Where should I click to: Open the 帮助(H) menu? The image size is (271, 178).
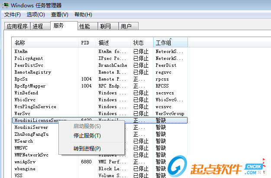[x=83, y=15]
